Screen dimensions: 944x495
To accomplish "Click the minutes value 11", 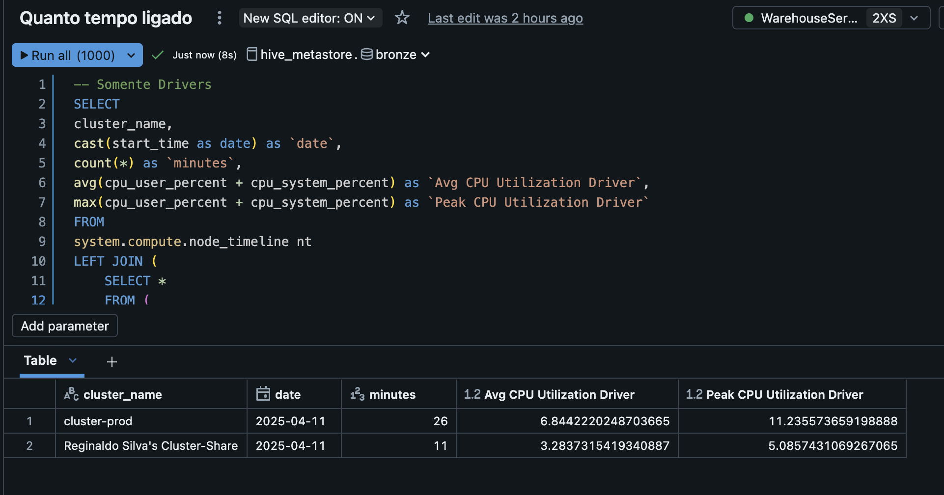I will pos(440,445).
